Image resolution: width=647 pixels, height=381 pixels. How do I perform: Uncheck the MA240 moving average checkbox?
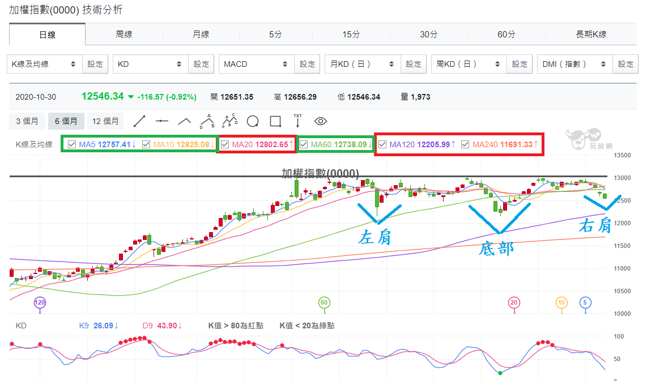pyautogui.click(x=465, y=144)
